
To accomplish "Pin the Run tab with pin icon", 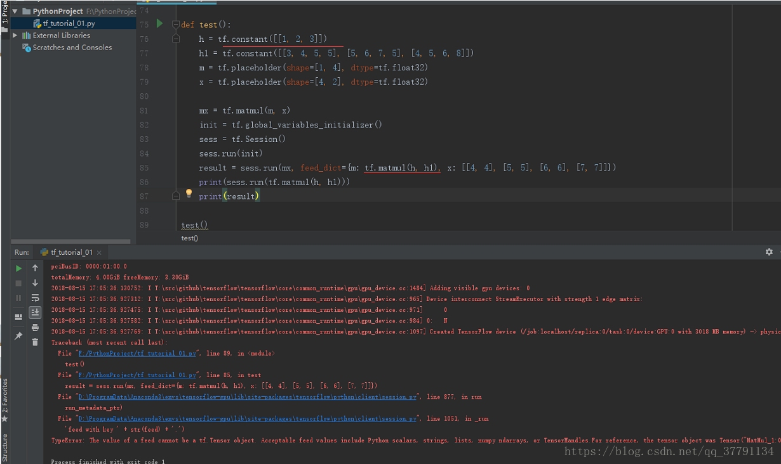I will (x=18, y=335).
